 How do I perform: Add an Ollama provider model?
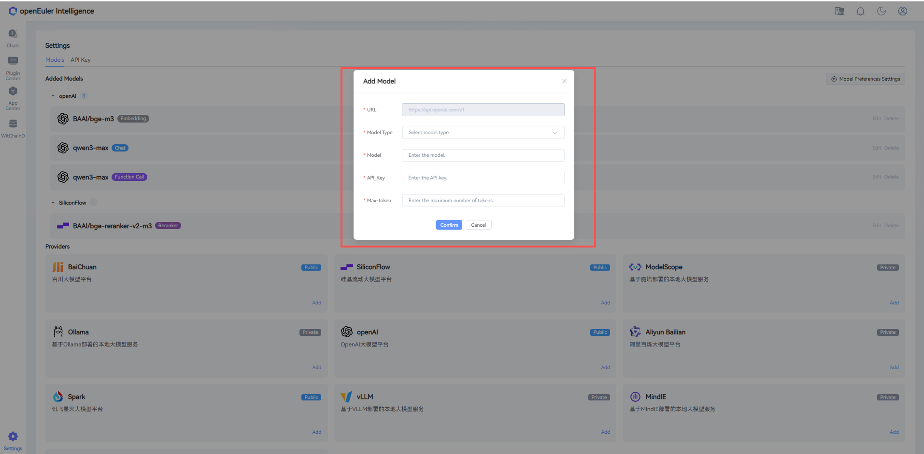click(x=317, y=368)
